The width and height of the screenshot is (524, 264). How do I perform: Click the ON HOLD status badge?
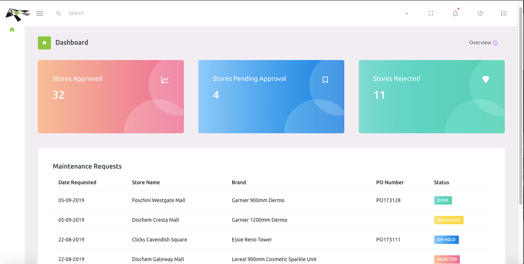(x=446, y=240)
